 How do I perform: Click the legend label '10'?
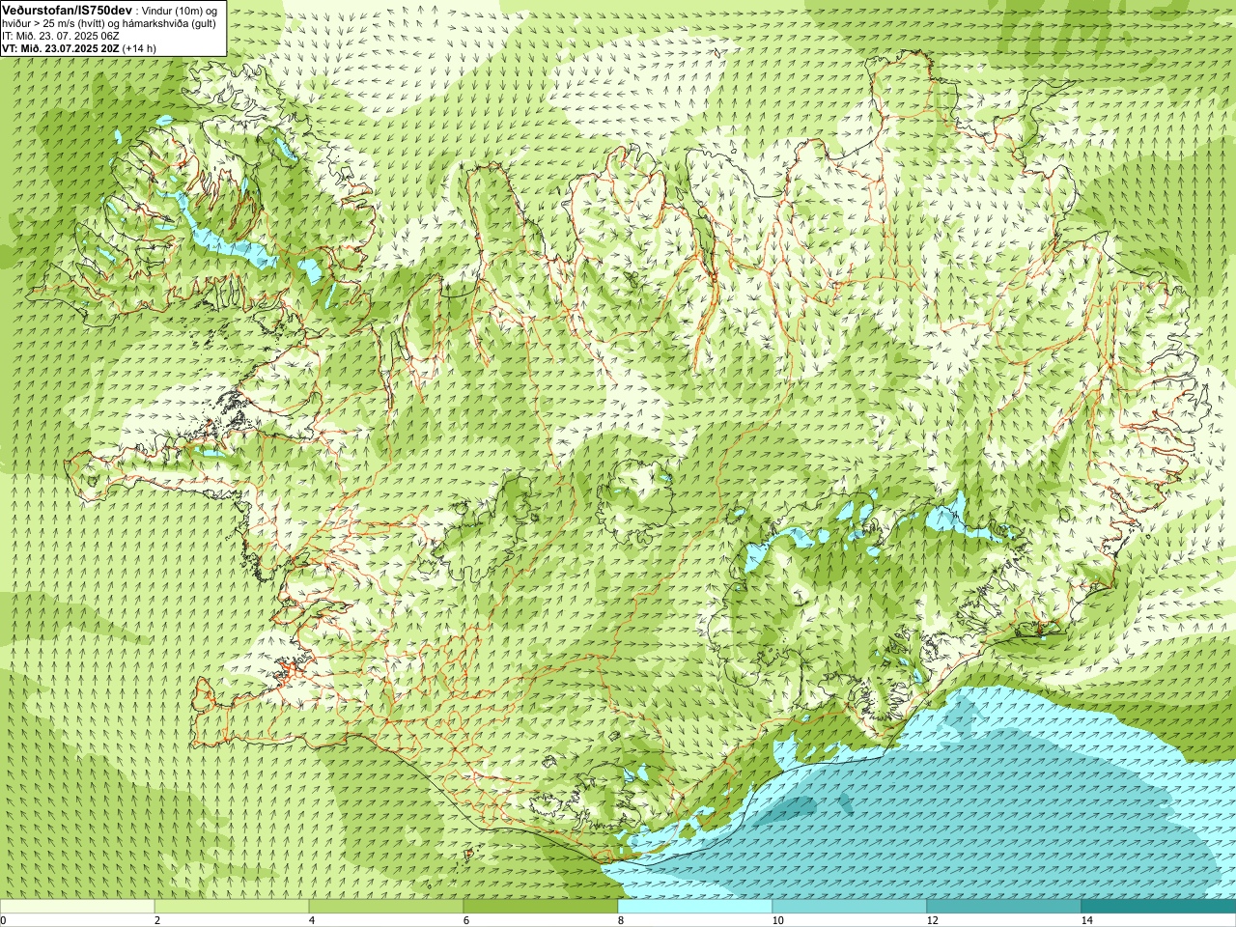point(777,920)
